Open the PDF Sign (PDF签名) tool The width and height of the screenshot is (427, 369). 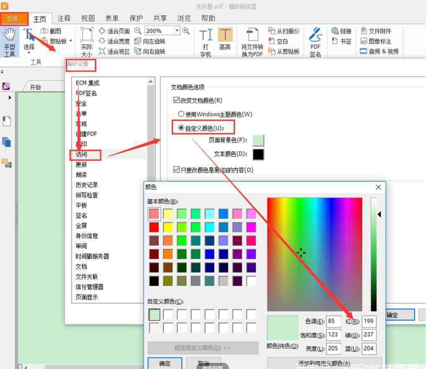(x=315, y=42)
